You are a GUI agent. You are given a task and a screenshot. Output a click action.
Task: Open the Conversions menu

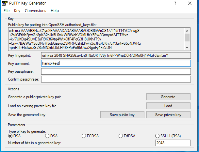click(x=35, y=11)
